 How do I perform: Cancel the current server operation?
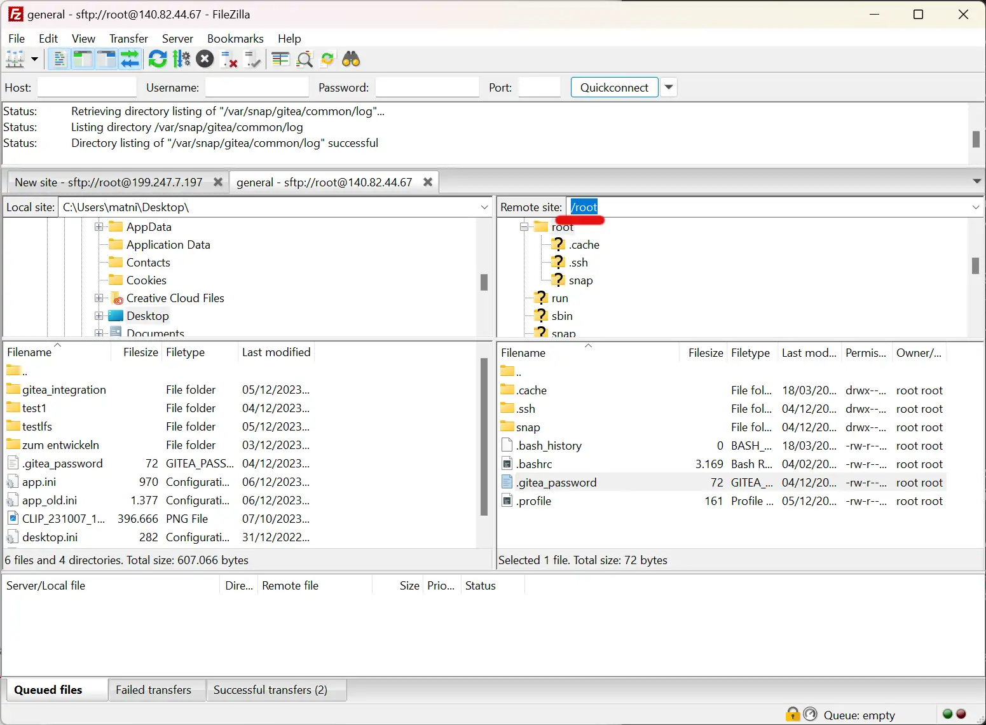(205, 59)
